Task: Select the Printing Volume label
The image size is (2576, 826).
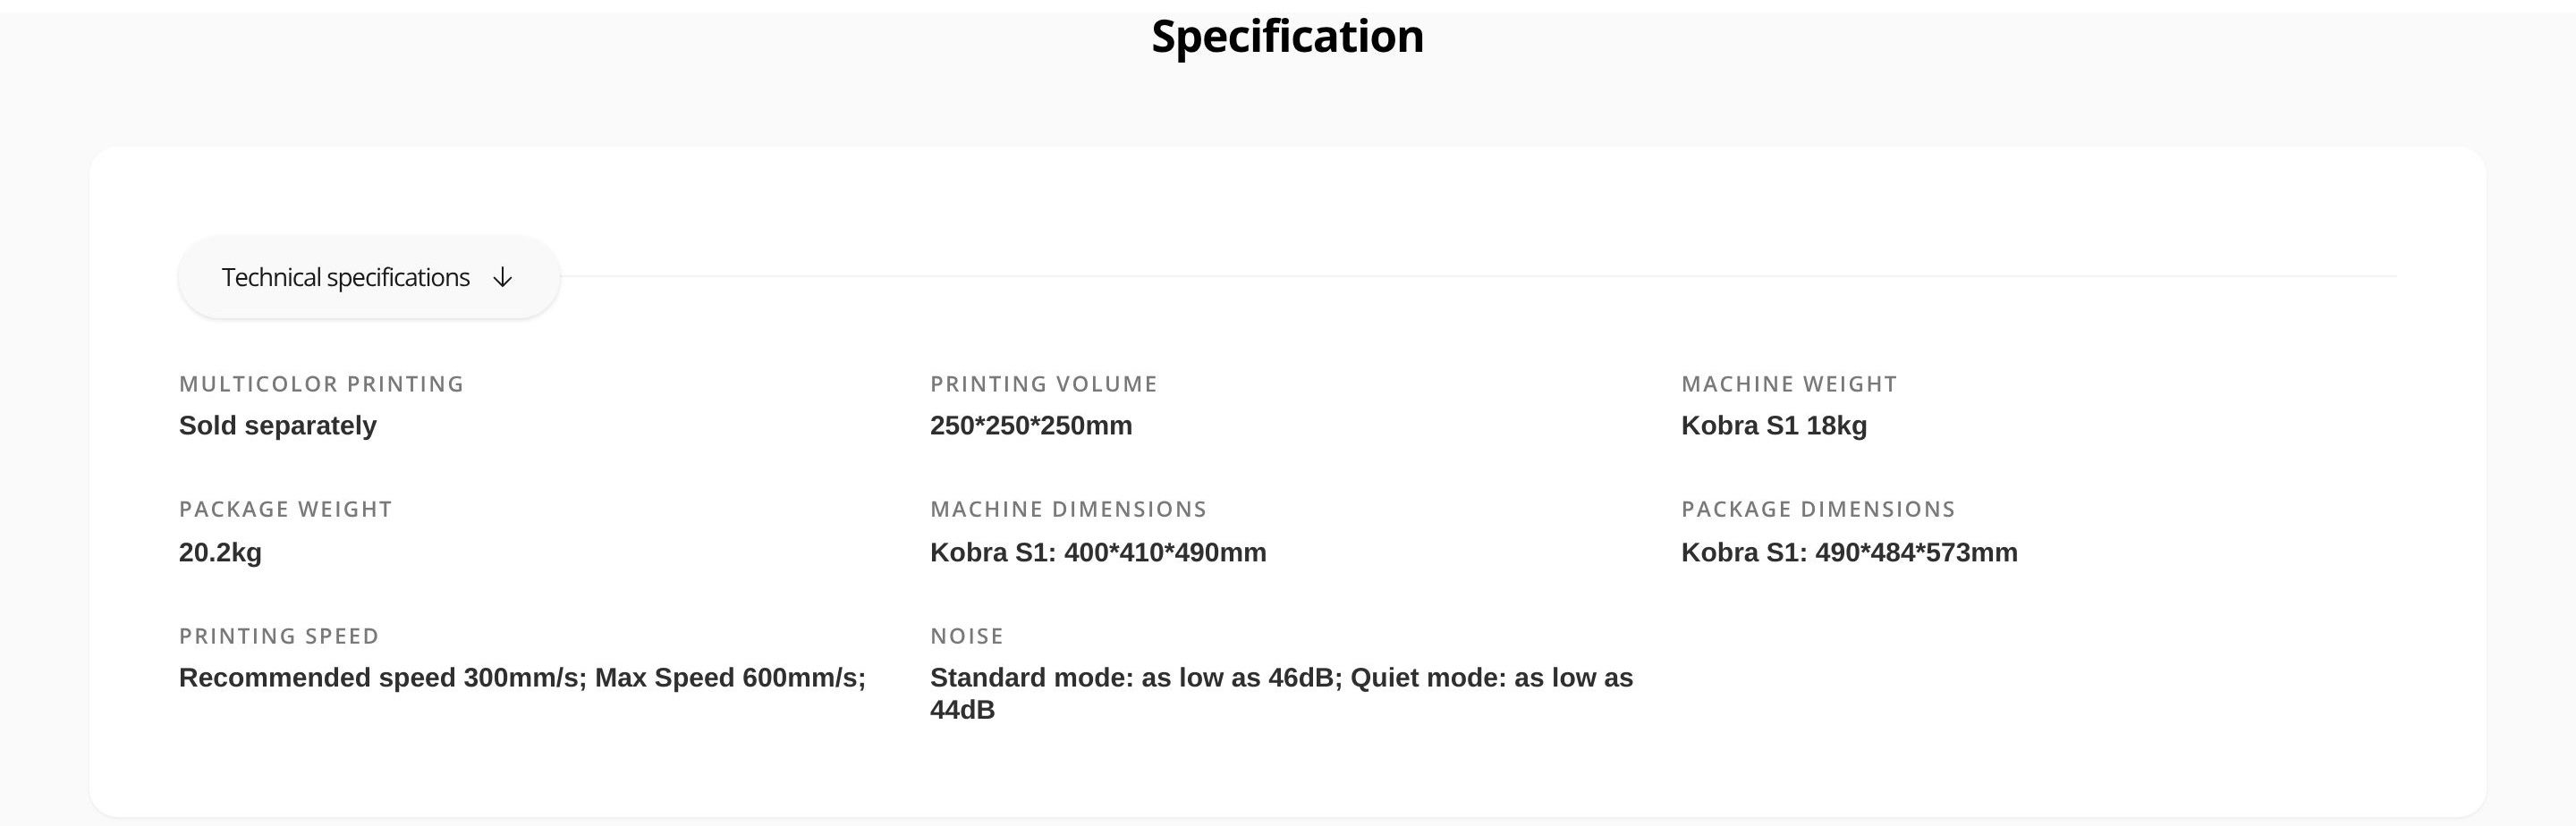Action: coord(1043,384)
